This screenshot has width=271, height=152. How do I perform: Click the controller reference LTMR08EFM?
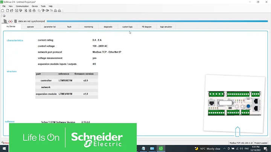[65, 81]
